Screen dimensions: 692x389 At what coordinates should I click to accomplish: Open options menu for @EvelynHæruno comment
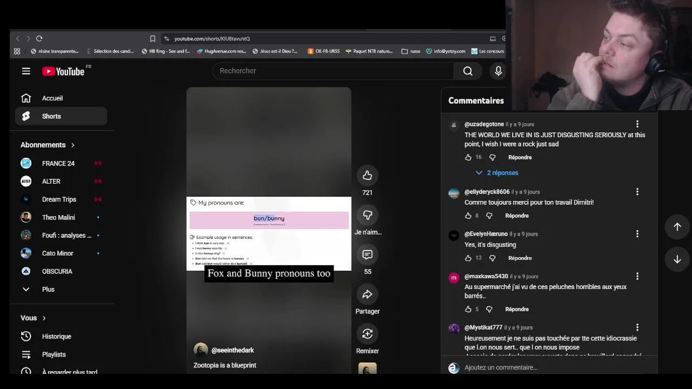[x=637, y=233]
